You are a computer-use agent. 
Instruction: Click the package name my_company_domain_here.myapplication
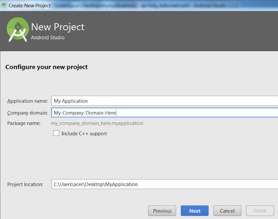coord(97,123)
